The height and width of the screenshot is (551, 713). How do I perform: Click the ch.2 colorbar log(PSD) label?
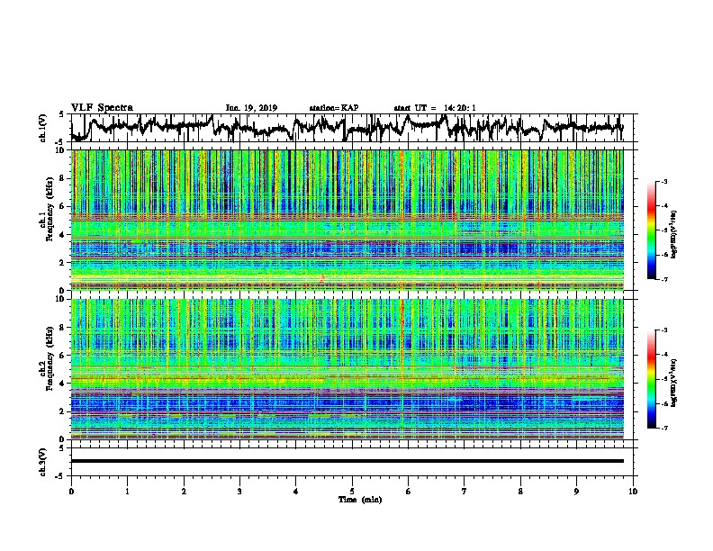tap(674, 383)
